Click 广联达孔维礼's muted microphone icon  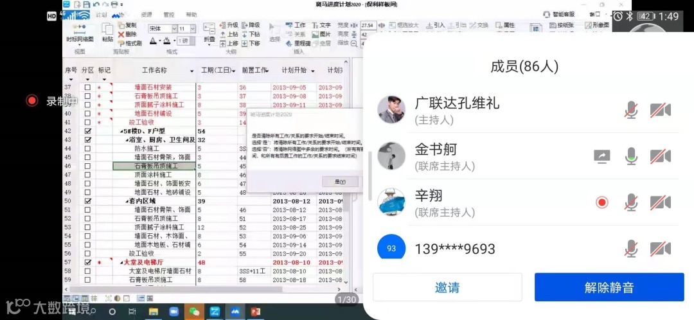coord(631,110)
